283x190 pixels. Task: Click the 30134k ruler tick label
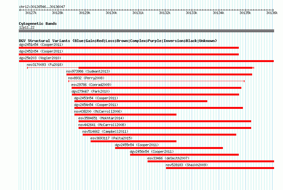tap(218, 13)
